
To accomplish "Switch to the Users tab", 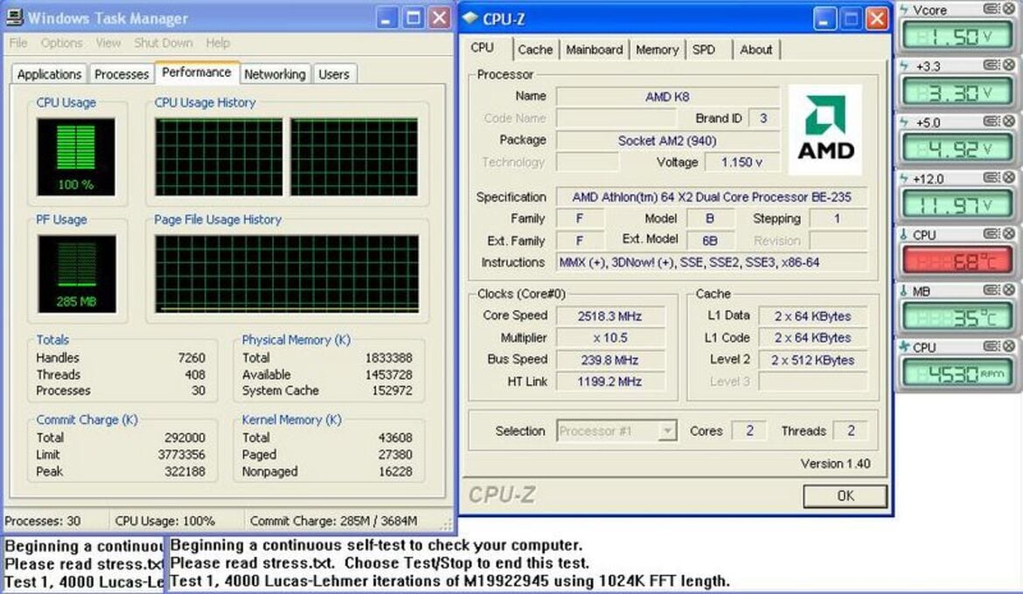I will click(x=334, y=74).
